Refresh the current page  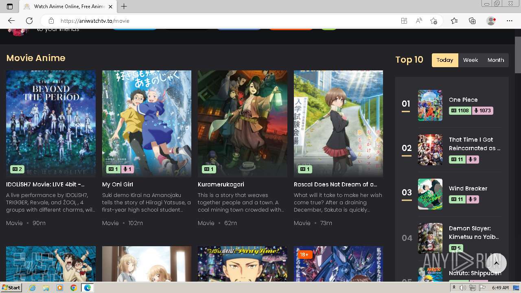[x=29, y=21]
